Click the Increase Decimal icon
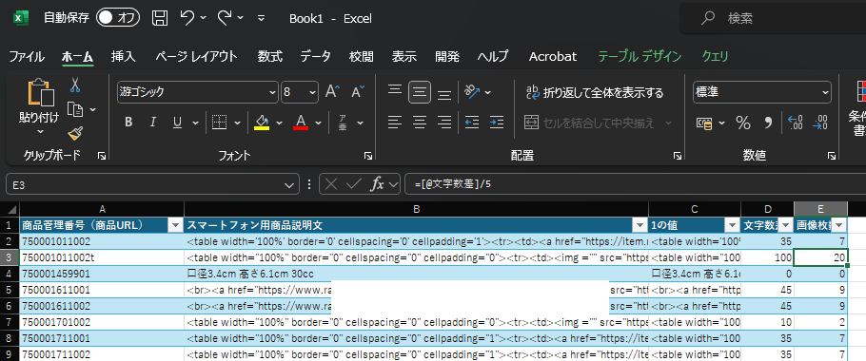This screenshot has height=361, width=866. [795, 123]
